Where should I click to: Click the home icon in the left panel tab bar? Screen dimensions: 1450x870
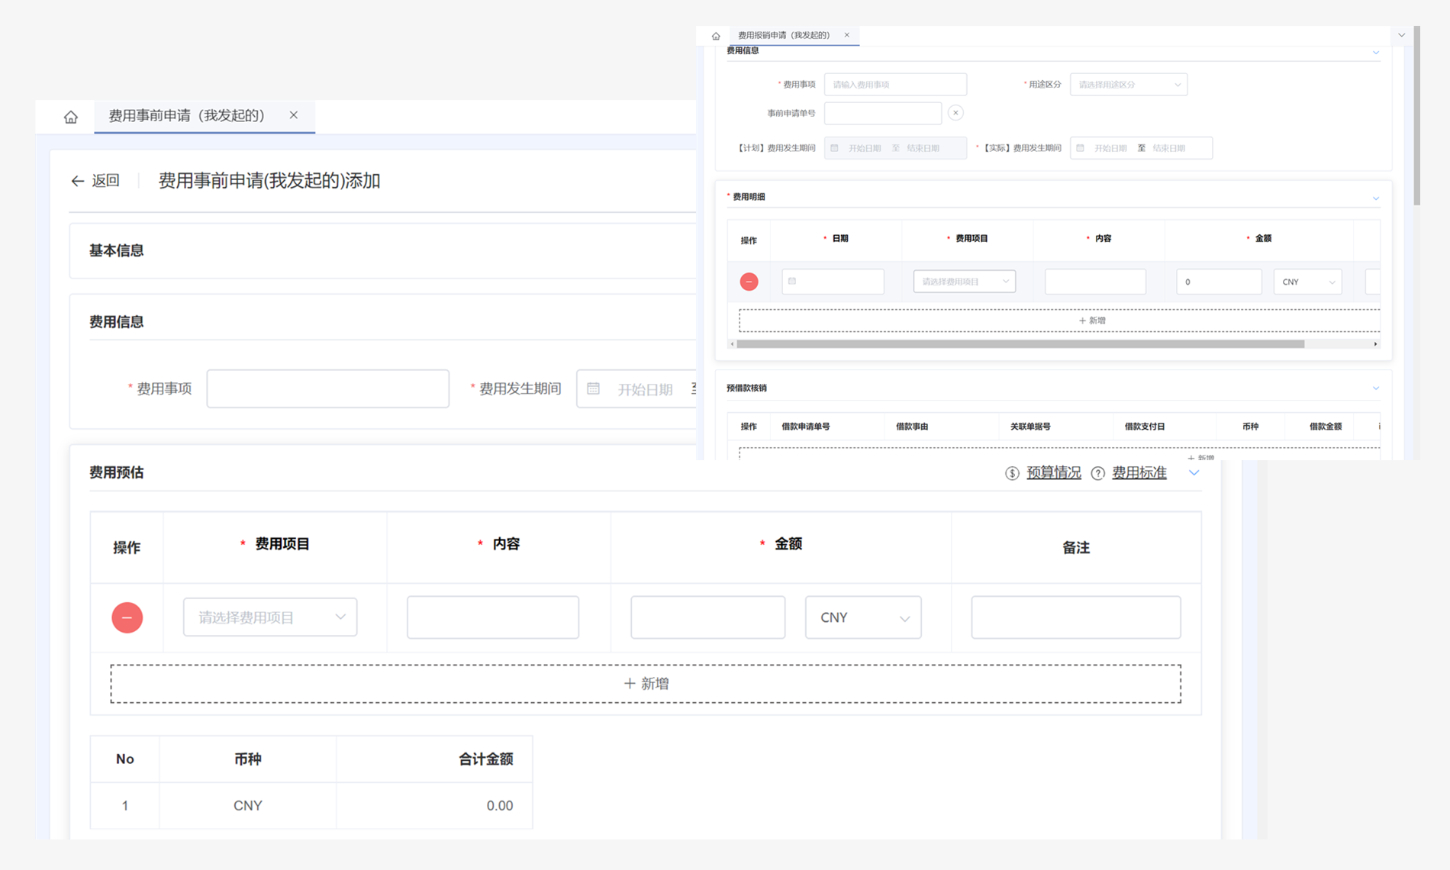point(71,117)
